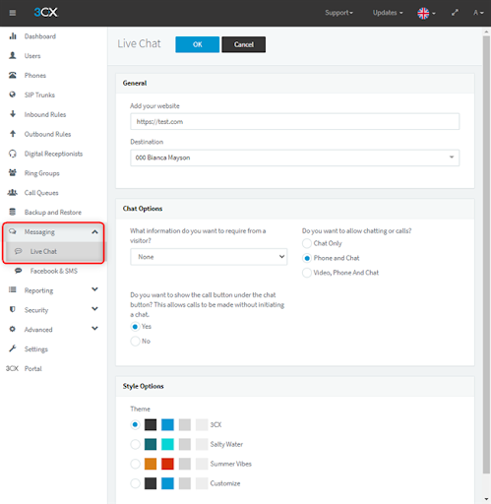
Task: Click the hamburger menu icon
Action: [13, 13]
